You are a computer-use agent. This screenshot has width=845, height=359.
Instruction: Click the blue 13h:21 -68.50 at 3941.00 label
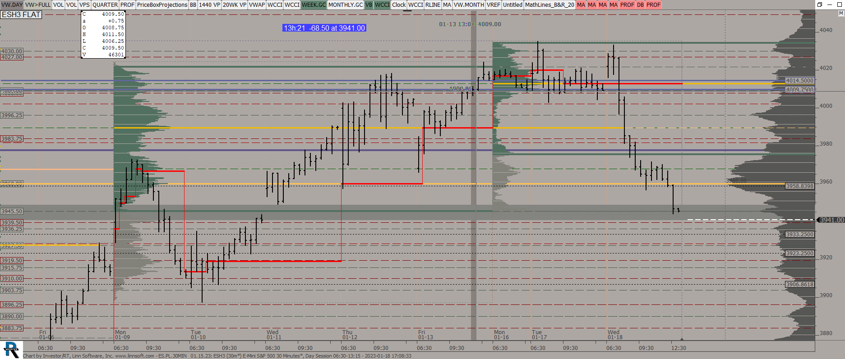point(324,28)
